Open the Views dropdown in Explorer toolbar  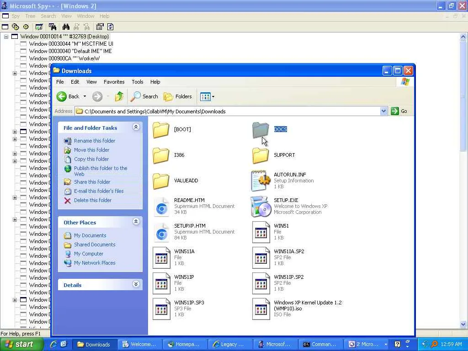pos(213,97)
